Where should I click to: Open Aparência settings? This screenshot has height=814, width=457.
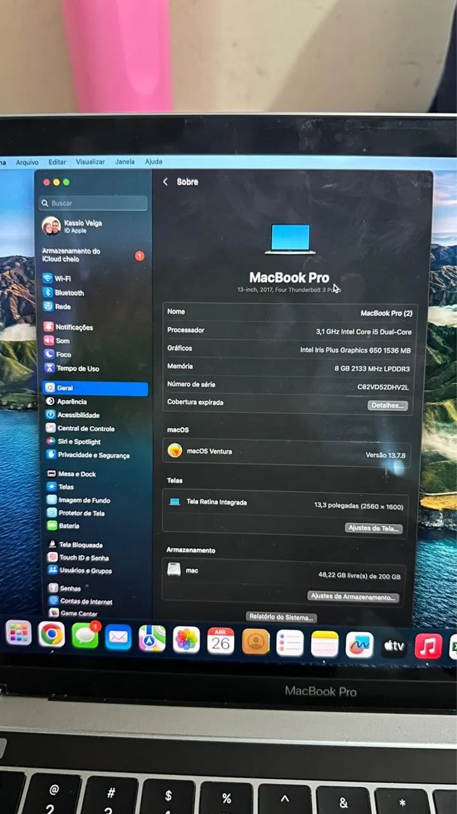[67, 401]
